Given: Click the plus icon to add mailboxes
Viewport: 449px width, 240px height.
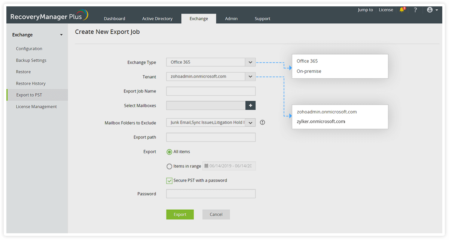Looking at the screenshot, I should [x=250, y=105].
